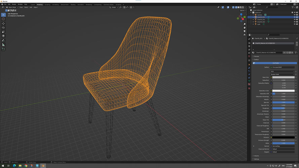Select the Rotate tool in the viewport toolbar
The height and width of the screenshot is (168, 299).
[x=3, y=28]
